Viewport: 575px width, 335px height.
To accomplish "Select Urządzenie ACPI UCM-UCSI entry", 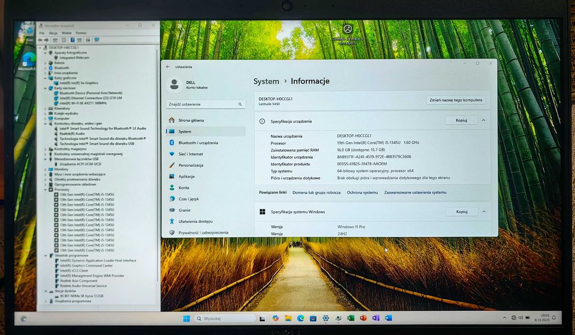I will point(80,164).
